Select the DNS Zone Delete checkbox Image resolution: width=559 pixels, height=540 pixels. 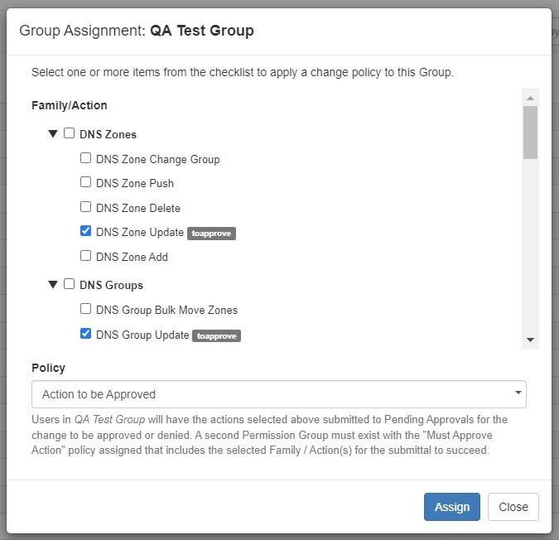85,207
